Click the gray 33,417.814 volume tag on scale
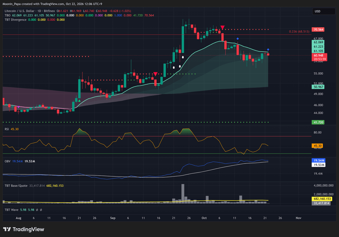Image resolution: width=339 pixels, height=237 pixels. 321,203
